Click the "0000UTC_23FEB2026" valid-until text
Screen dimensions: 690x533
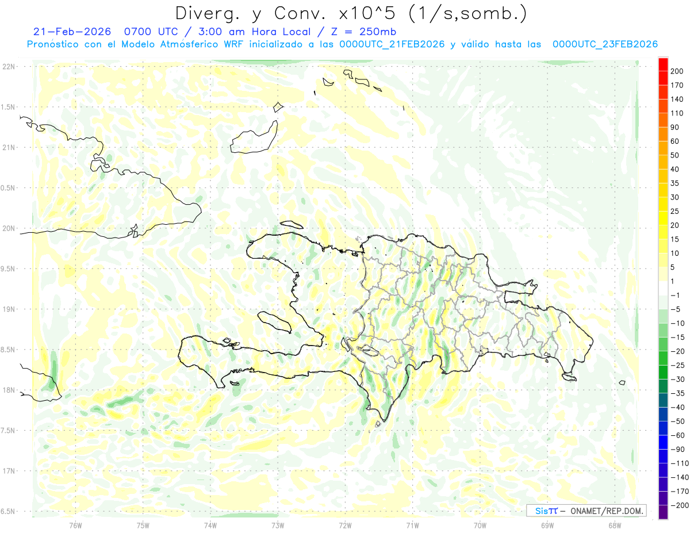coord(605,44)
